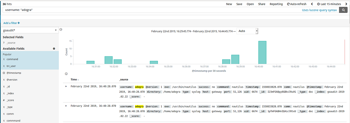Image resolution: width=350 pixels, height=123 pixels.
Task: Click the Save menu item
Action: [239, 4]
